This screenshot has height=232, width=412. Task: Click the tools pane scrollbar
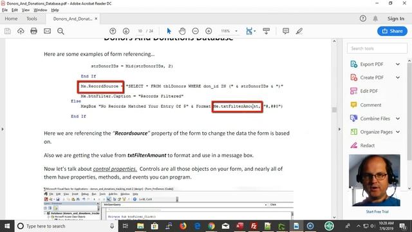point(409,111)
